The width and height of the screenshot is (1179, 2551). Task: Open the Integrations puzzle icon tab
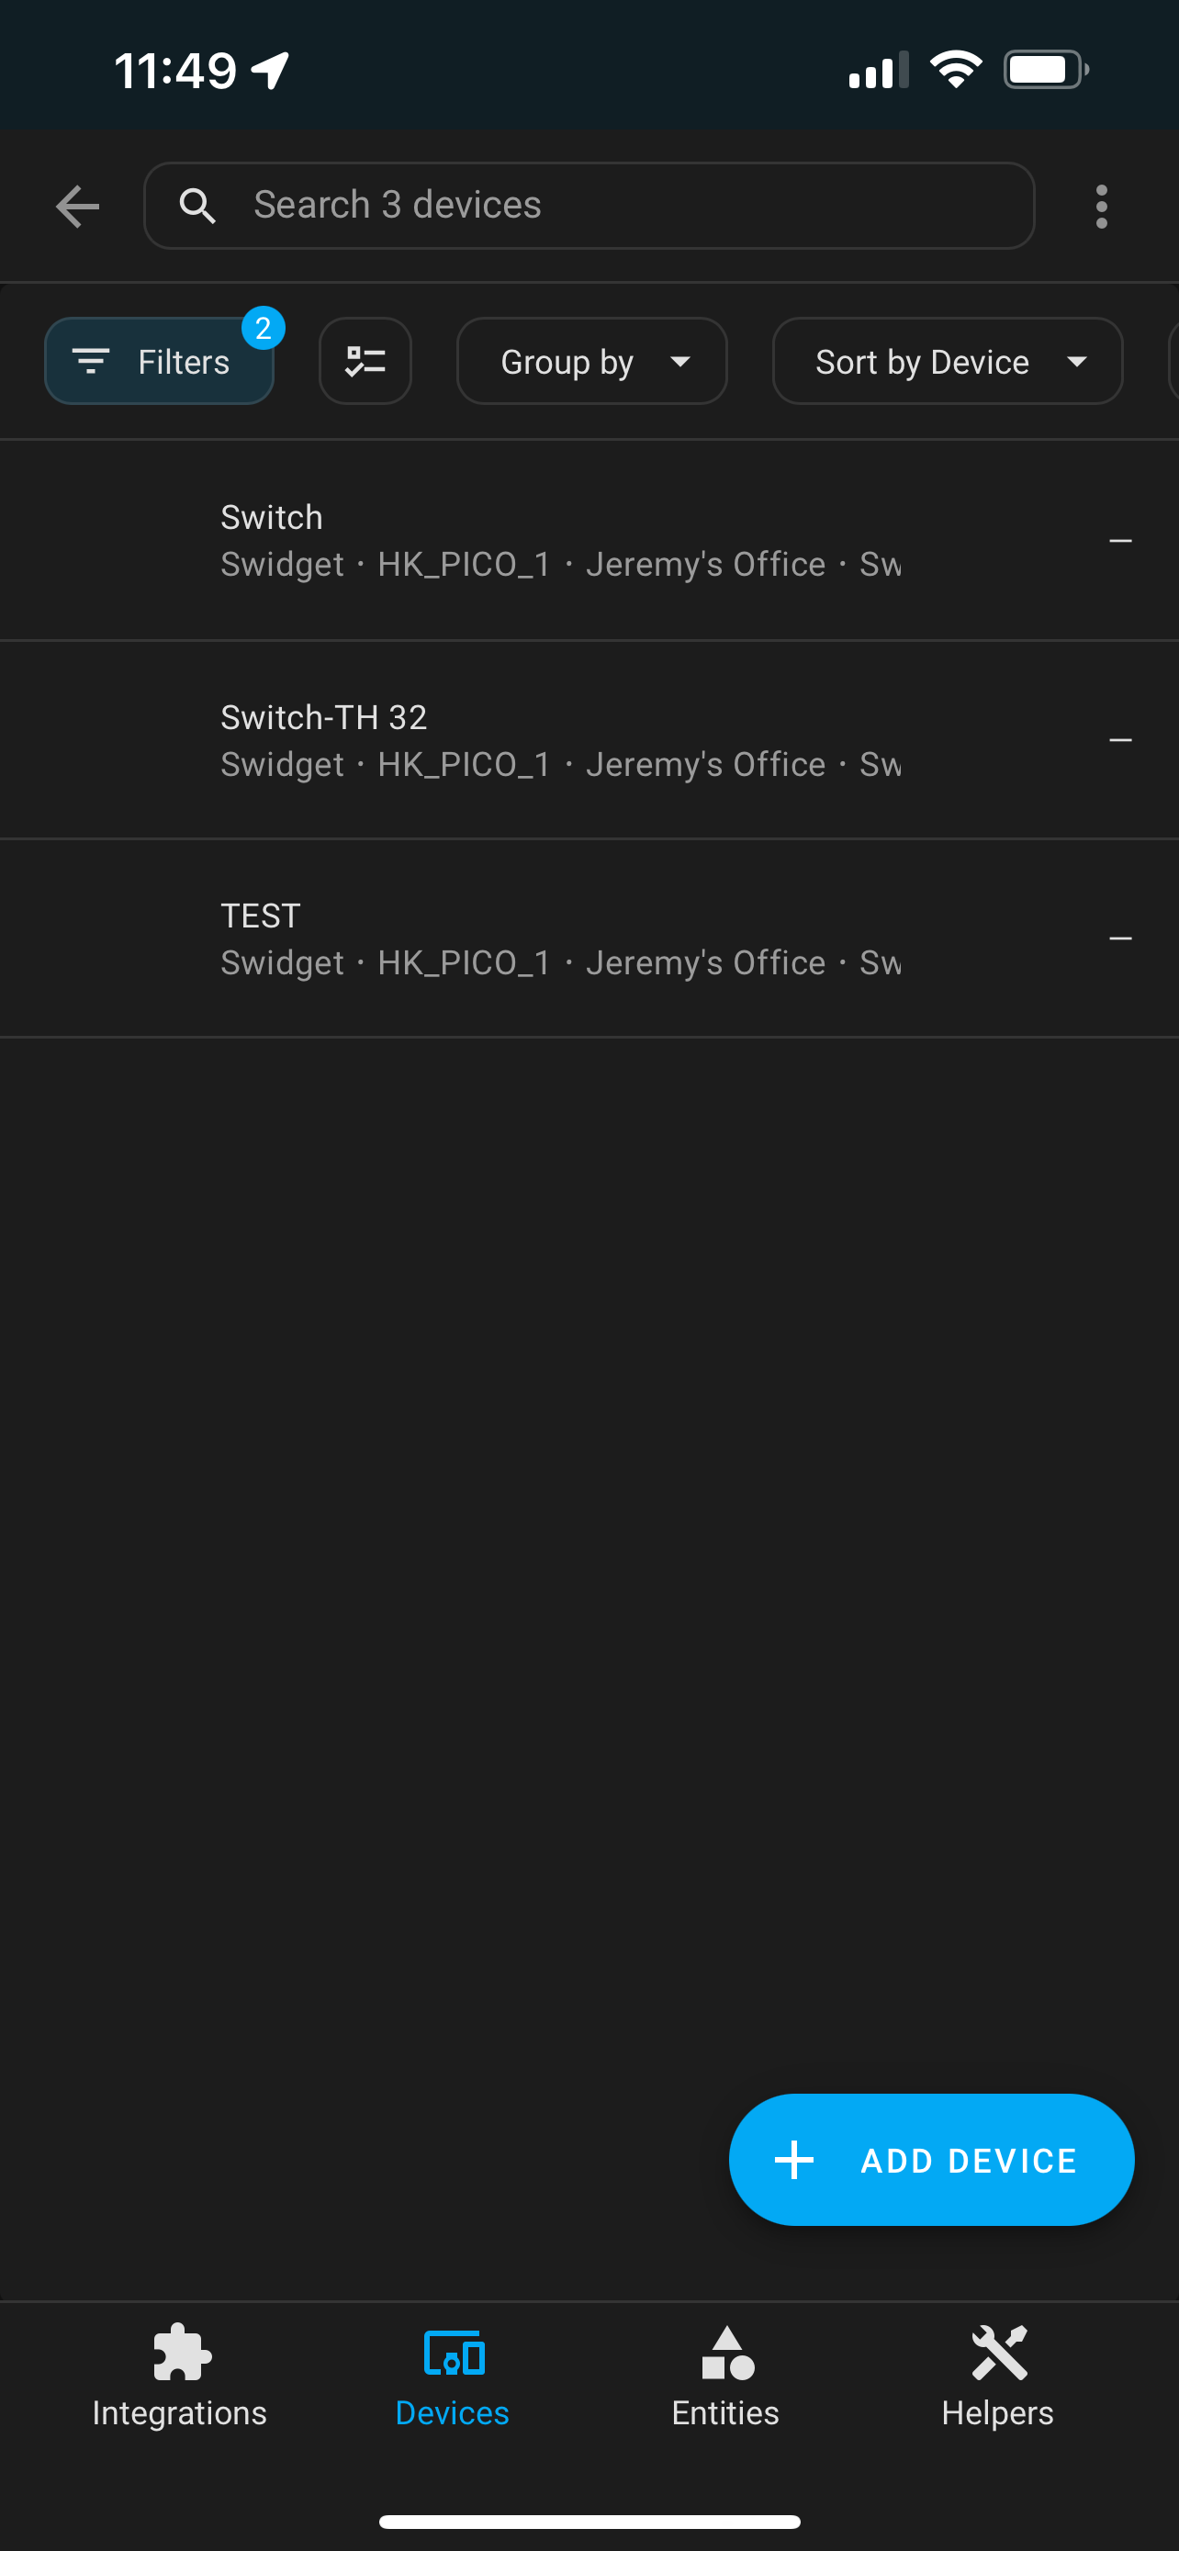point(182,2351)
